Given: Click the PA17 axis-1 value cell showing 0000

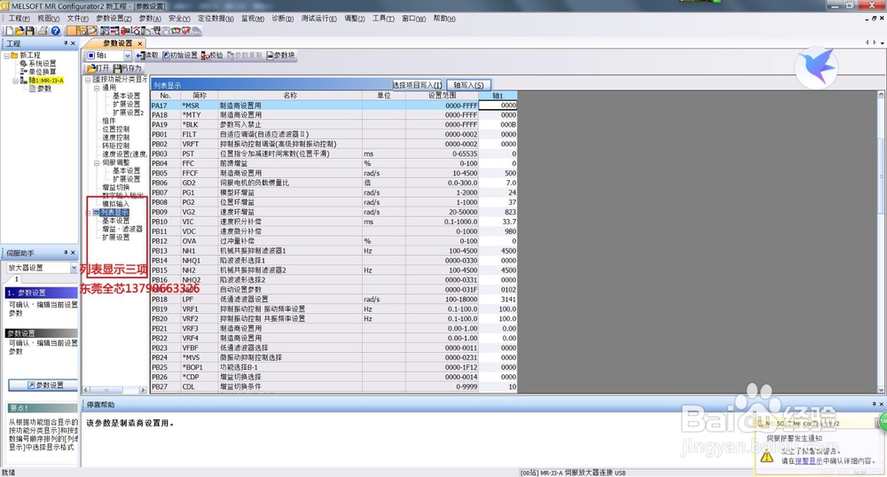Looking at the screenshot, I should coord(498,106).
